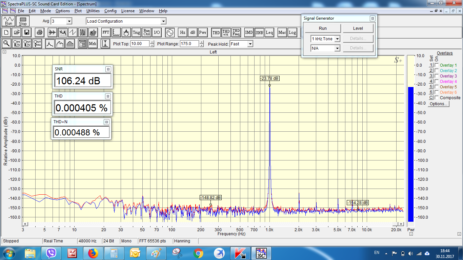This screenshot has height=260, width=463.
Task: Open Firefox from the Windows taskbar
Action: pos(93,253)
